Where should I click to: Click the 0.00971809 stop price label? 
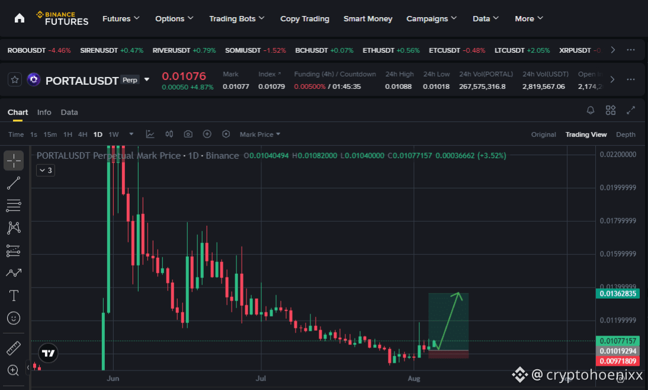click(618, 361)
